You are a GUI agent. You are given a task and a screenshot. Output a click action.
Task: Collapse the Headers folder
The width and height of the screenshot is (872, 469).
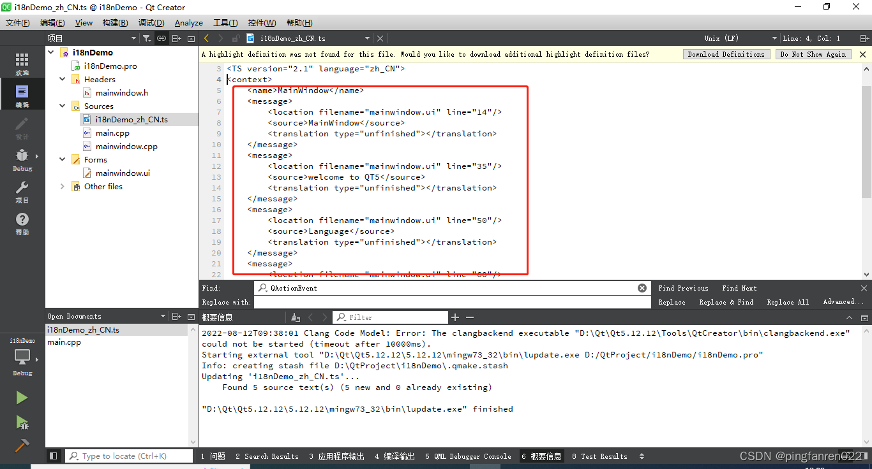pyautogui.click(x=62, y=79)
